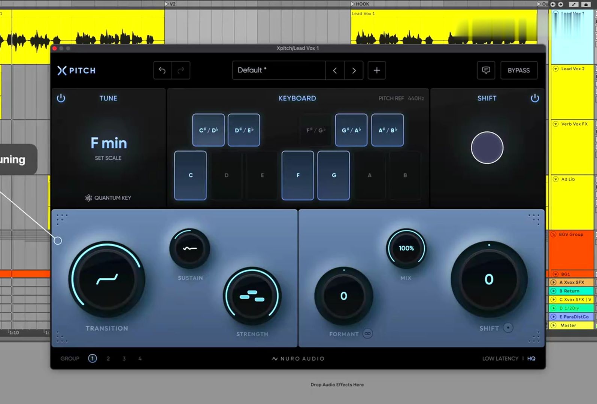Click the small circle beside Shift label
Viewport: 597px width, 404px height.
[508, 328]
